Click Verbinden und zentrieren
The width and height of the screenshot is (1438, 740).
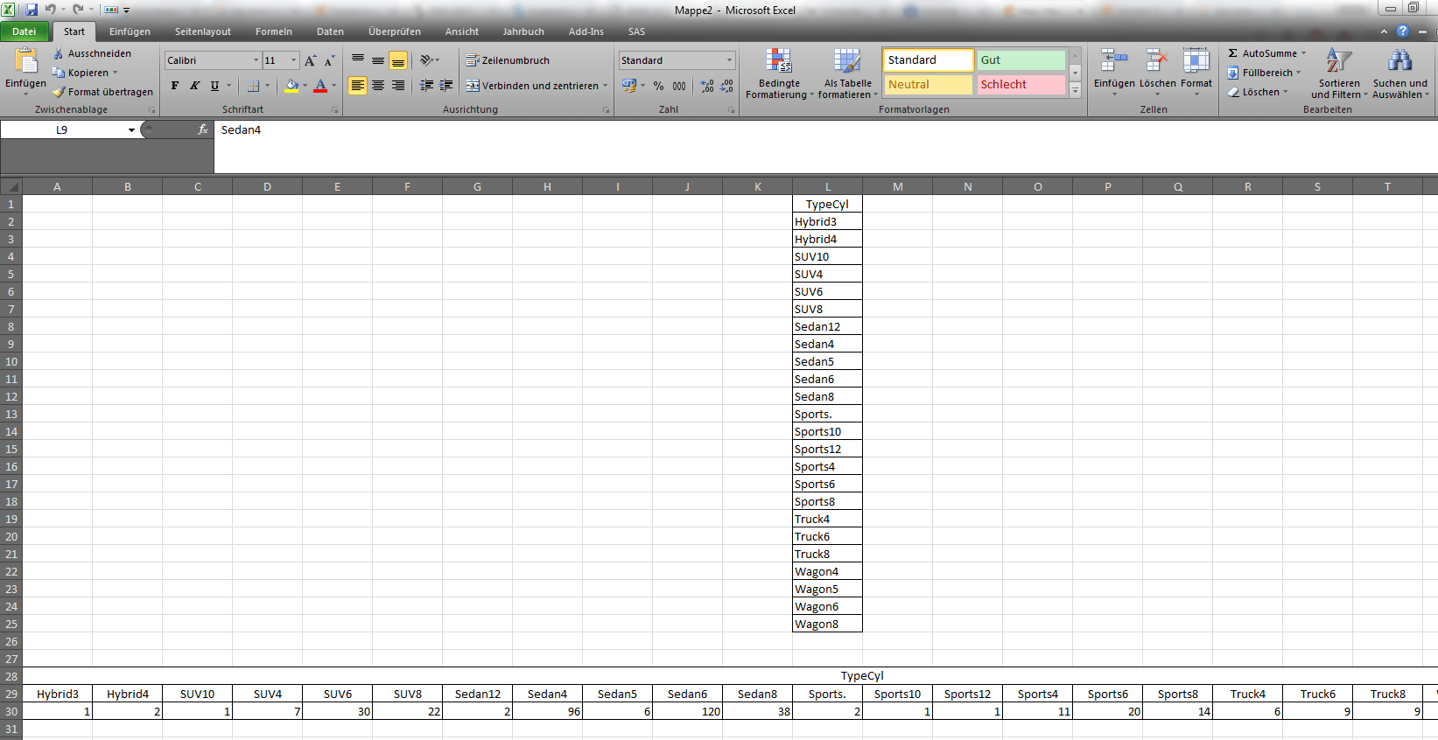tap(532, 86)
